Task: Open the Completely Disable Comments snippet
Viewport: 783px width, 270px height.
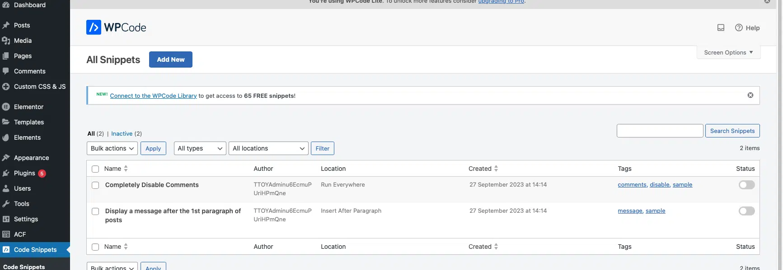Action: coord(152,185)
